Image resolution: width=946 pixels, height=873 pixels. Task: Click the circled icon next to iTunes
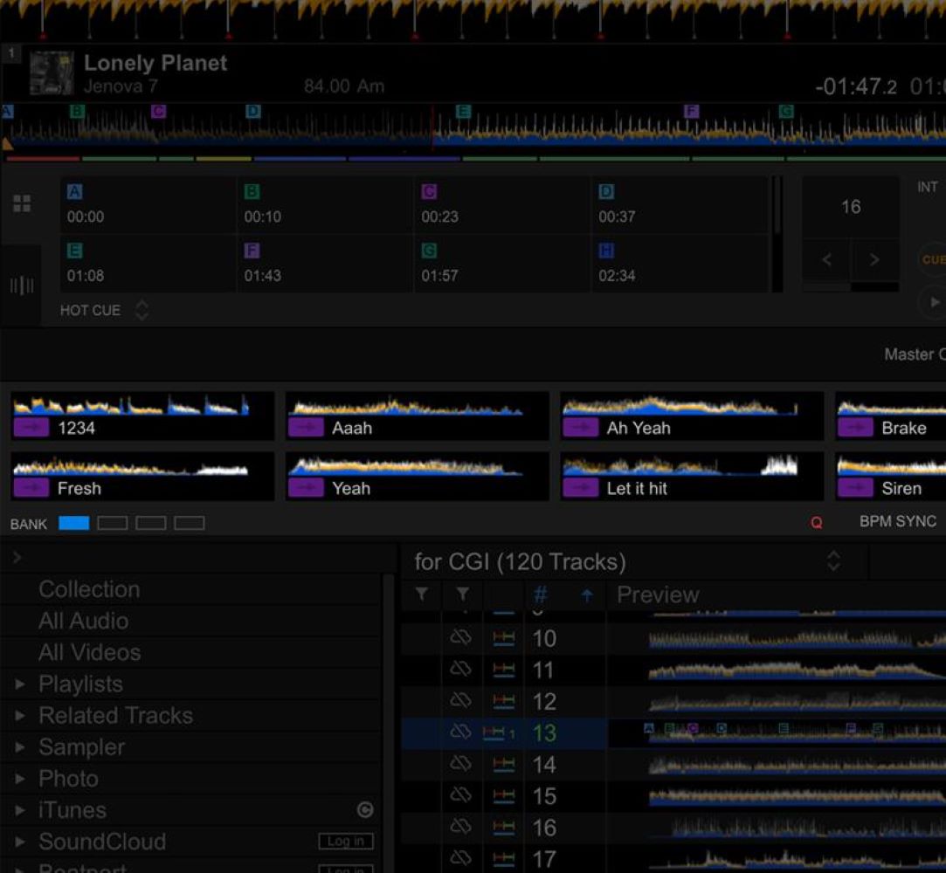367,810
